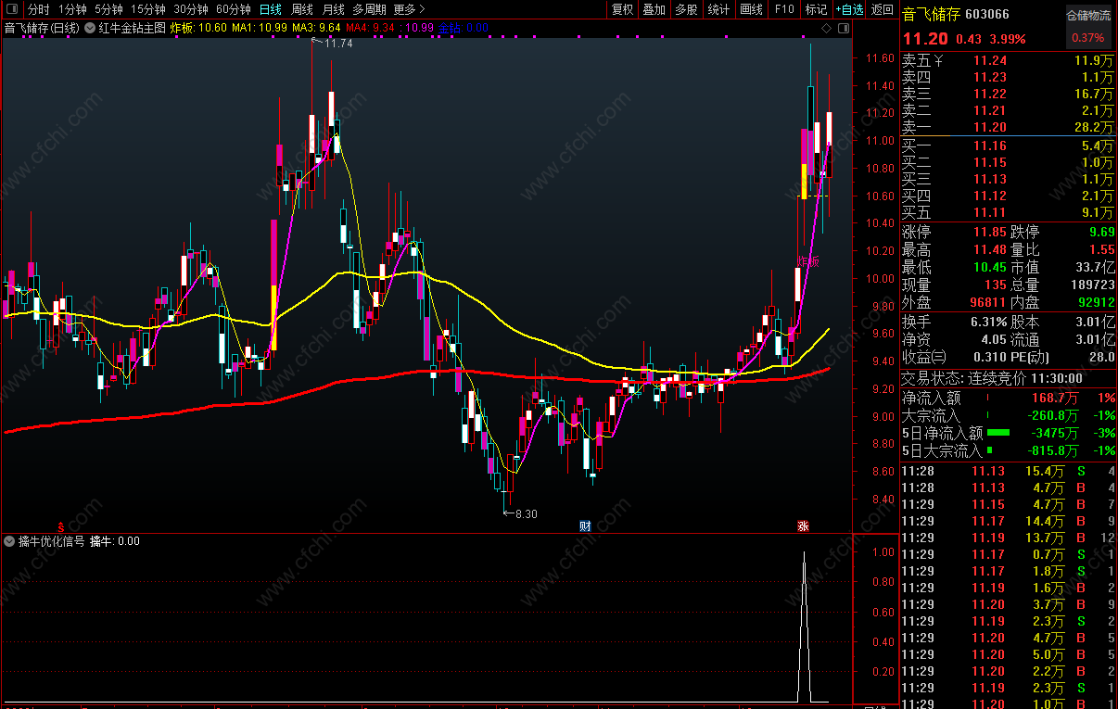Click the diamond icon above the chart

[825, 28]
